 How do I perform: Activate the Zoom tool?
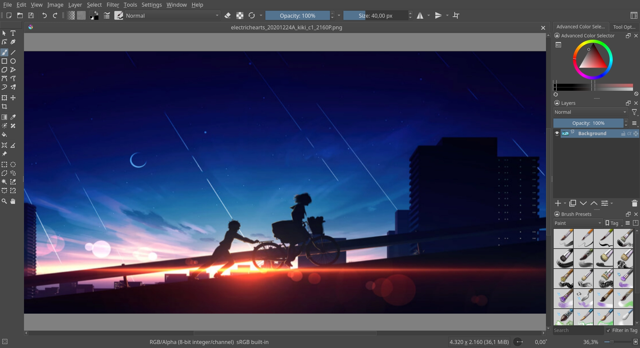(x=4, y=201)
